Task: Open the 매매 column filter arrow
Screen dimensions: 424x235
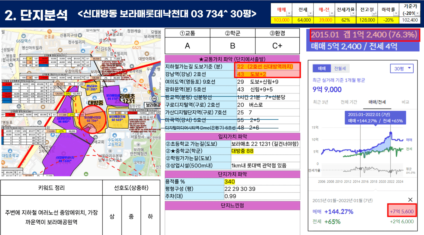Action: (289, 14)
